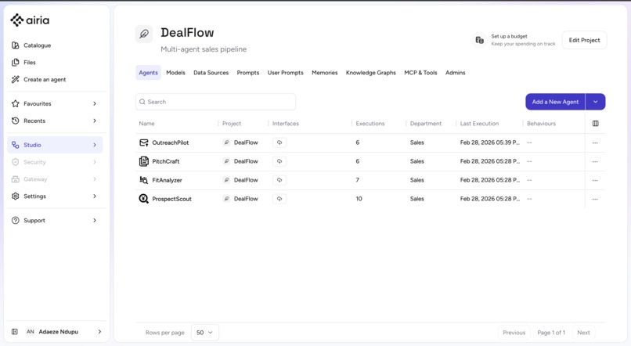Open more options for FitAnalyzer row
This screenshot has height=346, width=631.
click(595, 180)
